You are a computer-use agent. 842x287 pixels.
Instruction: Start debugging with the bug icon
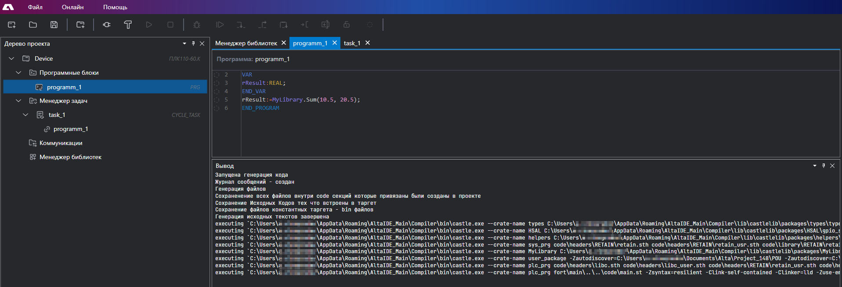pyautogui.click(x=197, y=25)
